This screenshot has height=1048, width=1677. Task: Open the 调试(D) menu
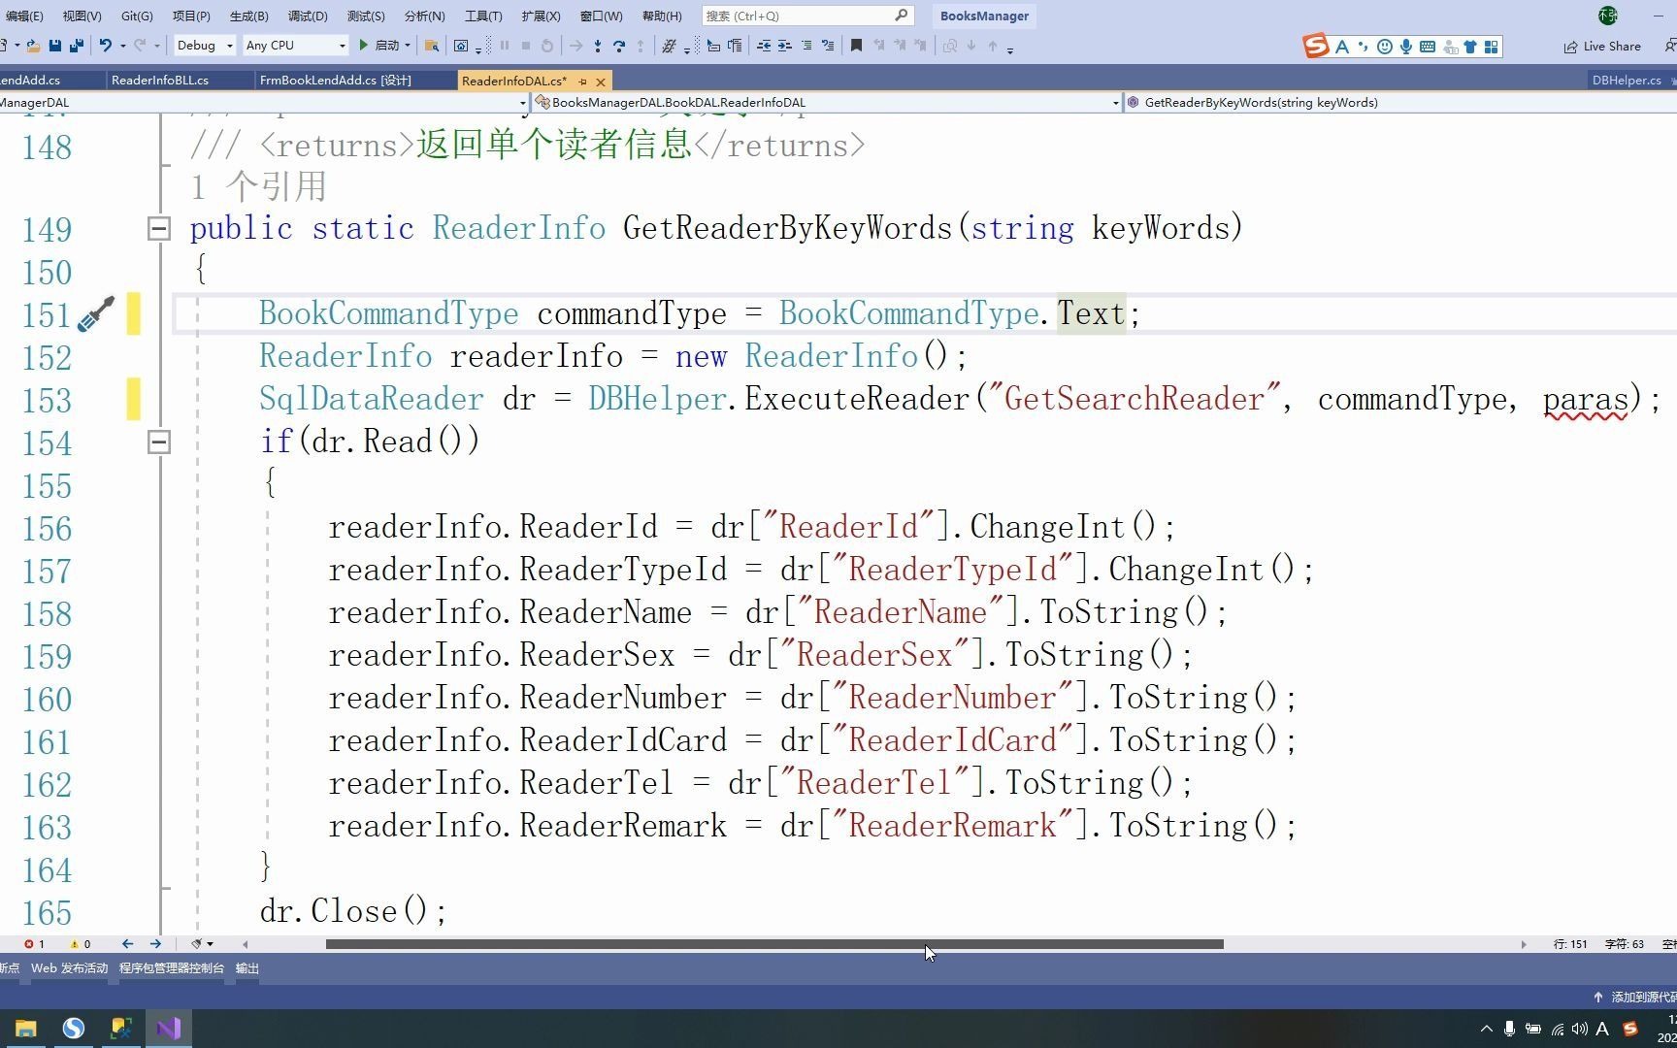308,16
